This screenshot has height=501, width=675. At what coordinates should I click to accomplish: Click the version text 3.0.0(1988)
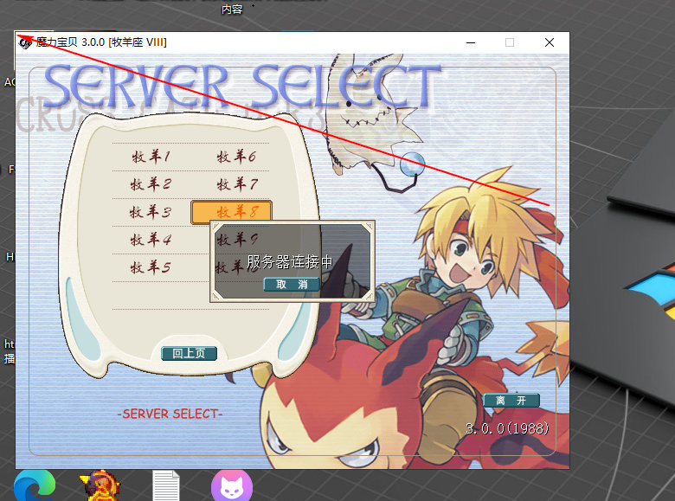click(x=507, y=428)
